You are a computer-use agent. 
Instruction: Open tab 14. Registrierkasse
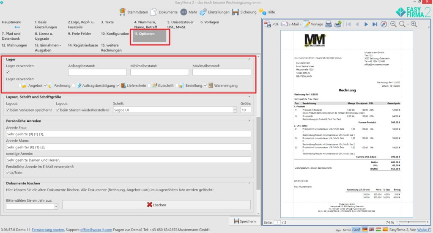click(83, 45)
